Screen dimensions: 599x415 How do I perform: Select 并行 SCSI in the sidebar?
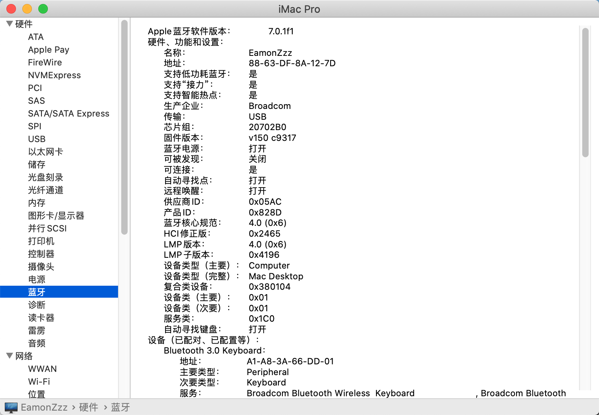pos(47,228)
